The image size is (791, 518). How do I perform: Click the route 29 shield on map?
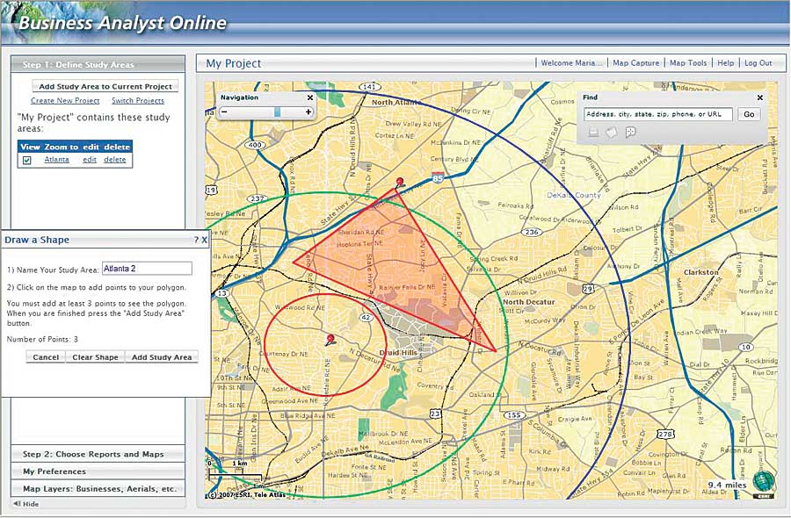(587, 289)
